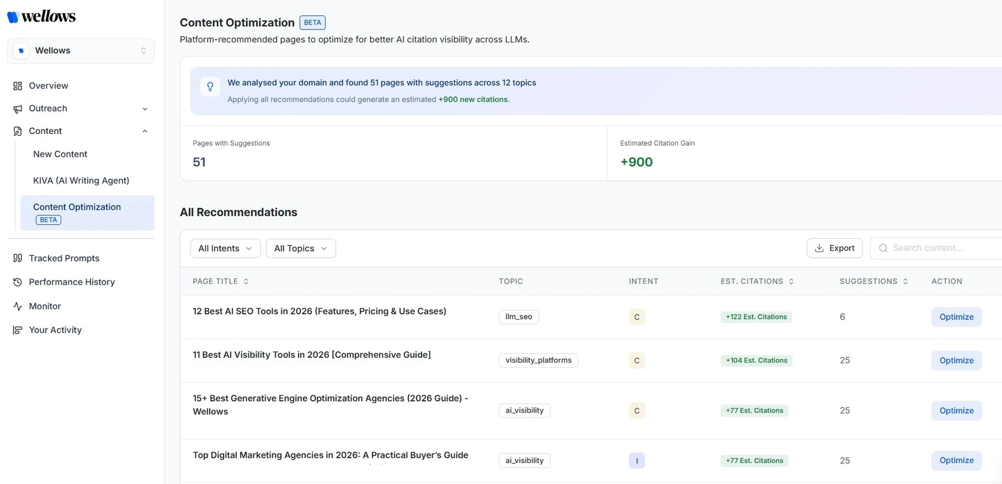
Task: Open Top Digital Marketing Agencies title
Action: coord(331,455)
